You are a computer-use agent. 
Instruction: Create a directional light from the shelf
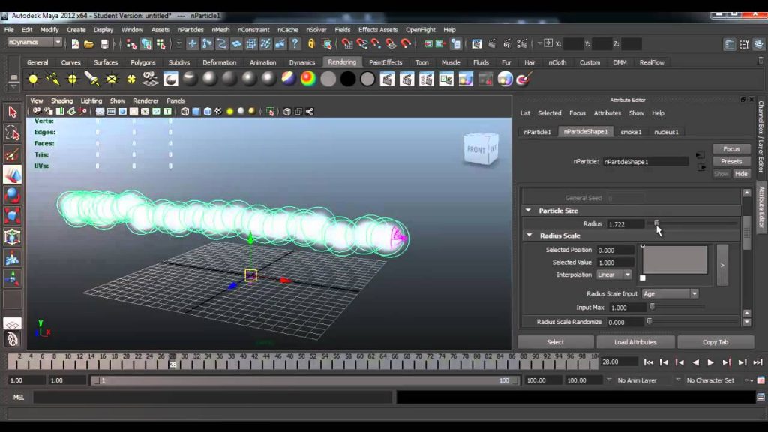pyautogui.click(x=53, y=79)
